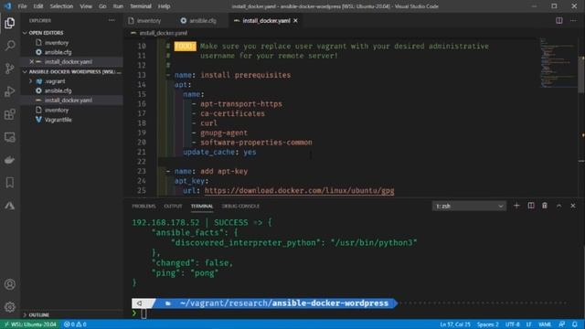Maximize the terminal panel size
Screen dimensions: 585x329
(x=558, y=206)
